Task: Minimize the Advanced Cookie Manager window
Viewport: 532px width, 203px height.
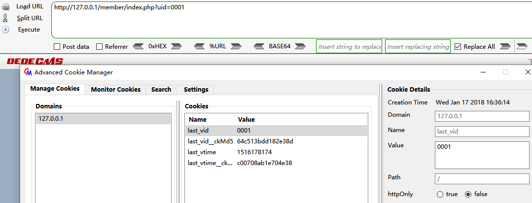Action: 483,72
